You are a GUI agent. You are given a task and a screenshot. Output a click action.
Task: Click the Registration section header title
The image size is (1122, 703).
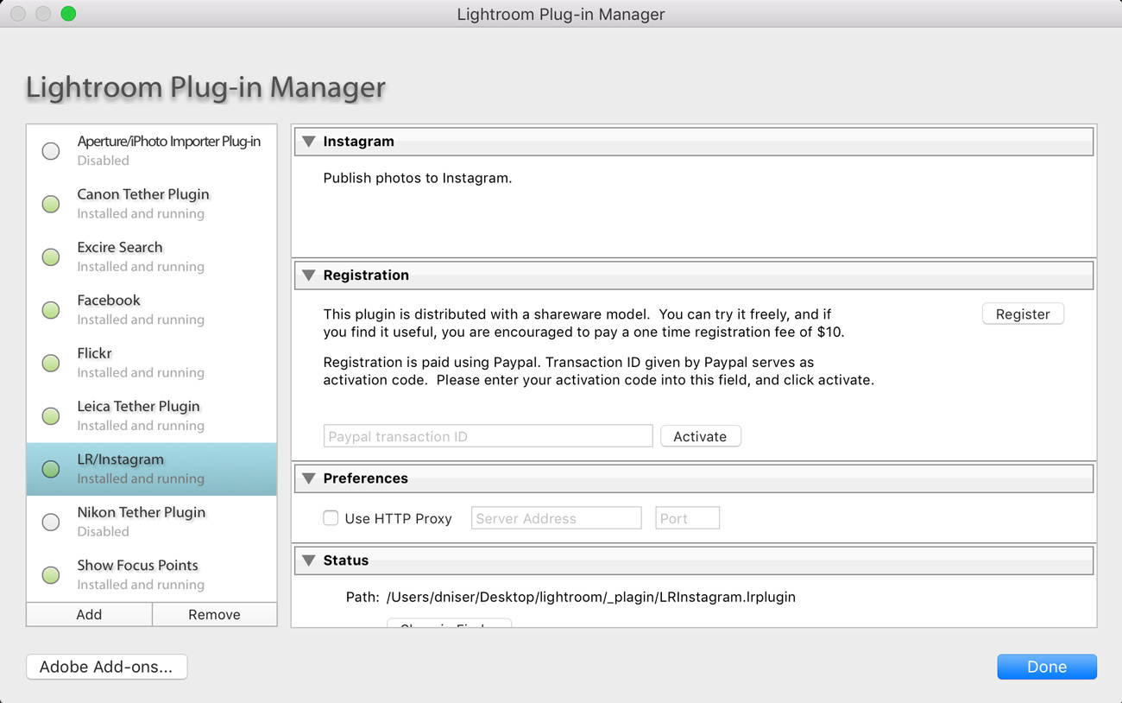(x=366, y=275)
